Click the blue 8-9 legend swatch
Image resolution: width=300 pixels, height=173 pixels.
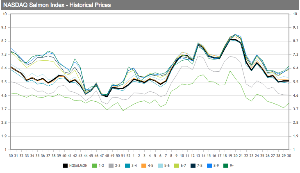pos(209,166)
